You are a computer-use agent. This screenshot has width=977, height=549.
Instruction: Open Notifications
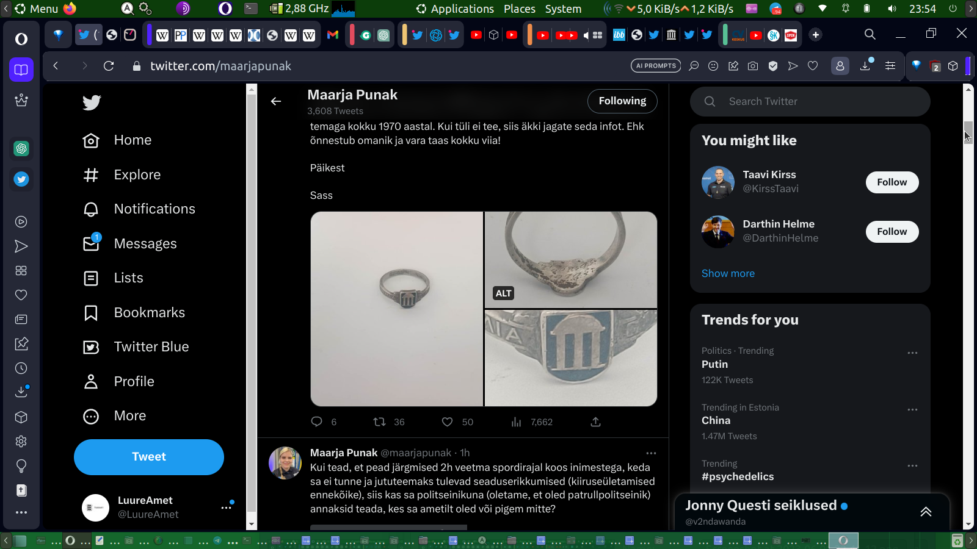tap(139, 209)
